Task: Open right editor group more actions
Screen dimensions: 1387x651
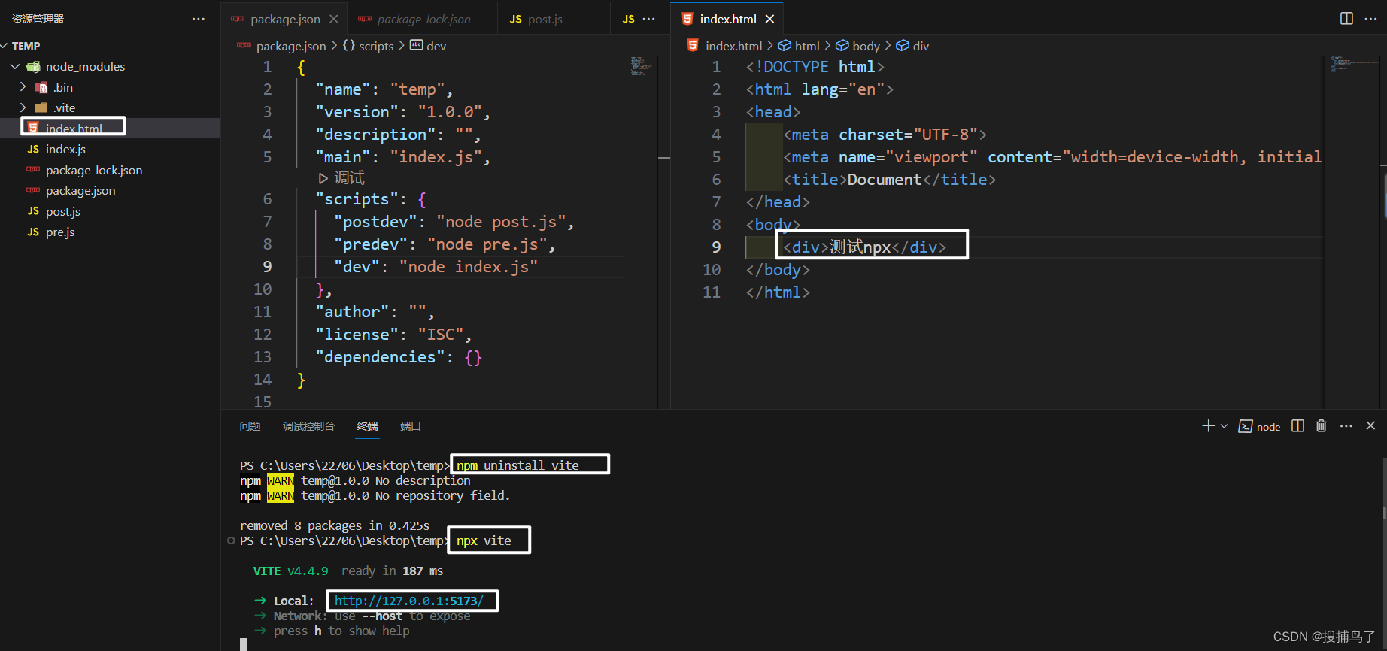Action: pyautogui.click(x=1370, y=19)
